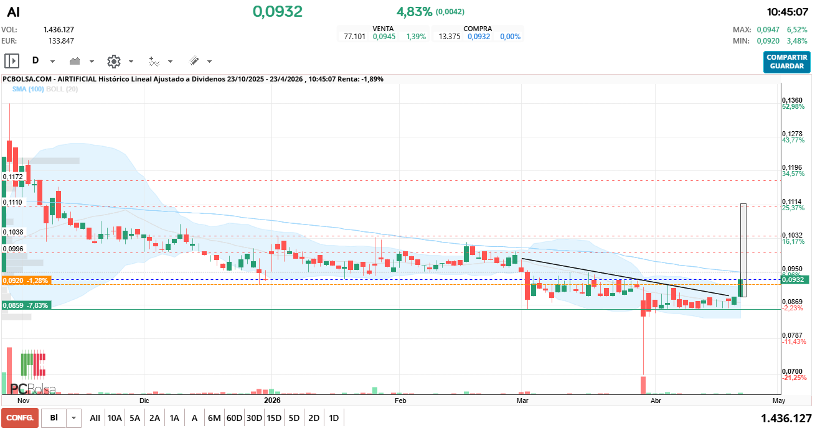Expand the period D dropdown arrow
The height and width of the screenshot is (431, 820).
tap(53, 62)
